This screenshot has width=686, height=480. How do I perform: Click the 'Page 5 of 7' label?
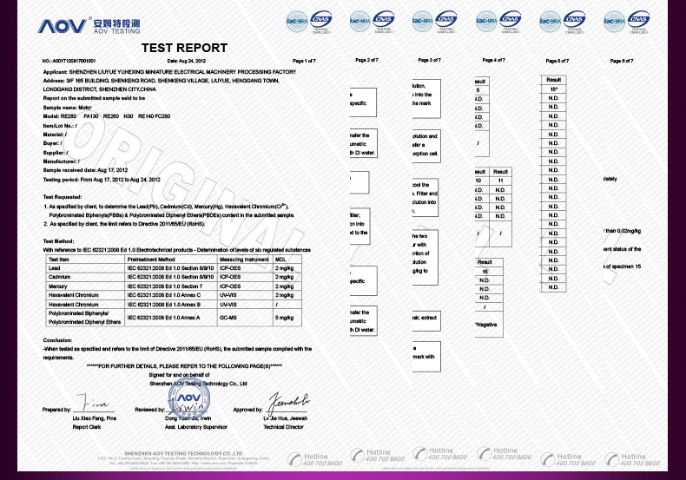[x=557, y=62]
